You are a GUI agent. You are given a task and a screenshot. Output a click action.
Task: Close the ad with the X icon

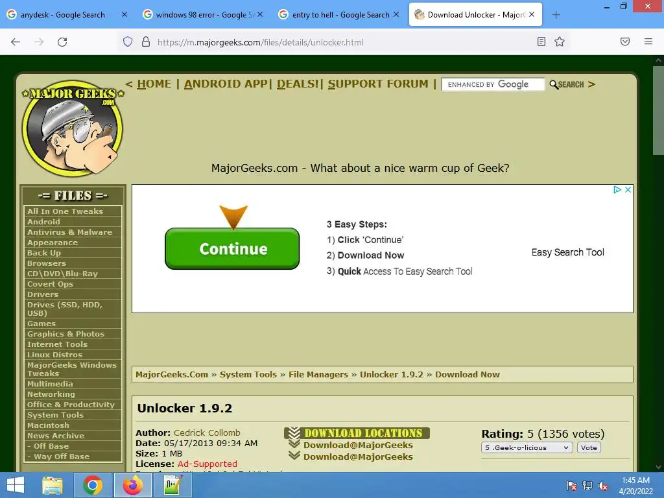pyautogui.click(x=628, y=190)
